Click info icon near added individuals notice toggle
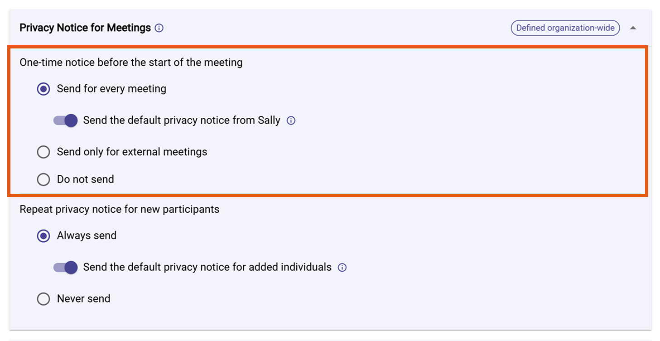The width and height of the screenshot is (660, 341). pyautogui.click(x=343, y=267)
